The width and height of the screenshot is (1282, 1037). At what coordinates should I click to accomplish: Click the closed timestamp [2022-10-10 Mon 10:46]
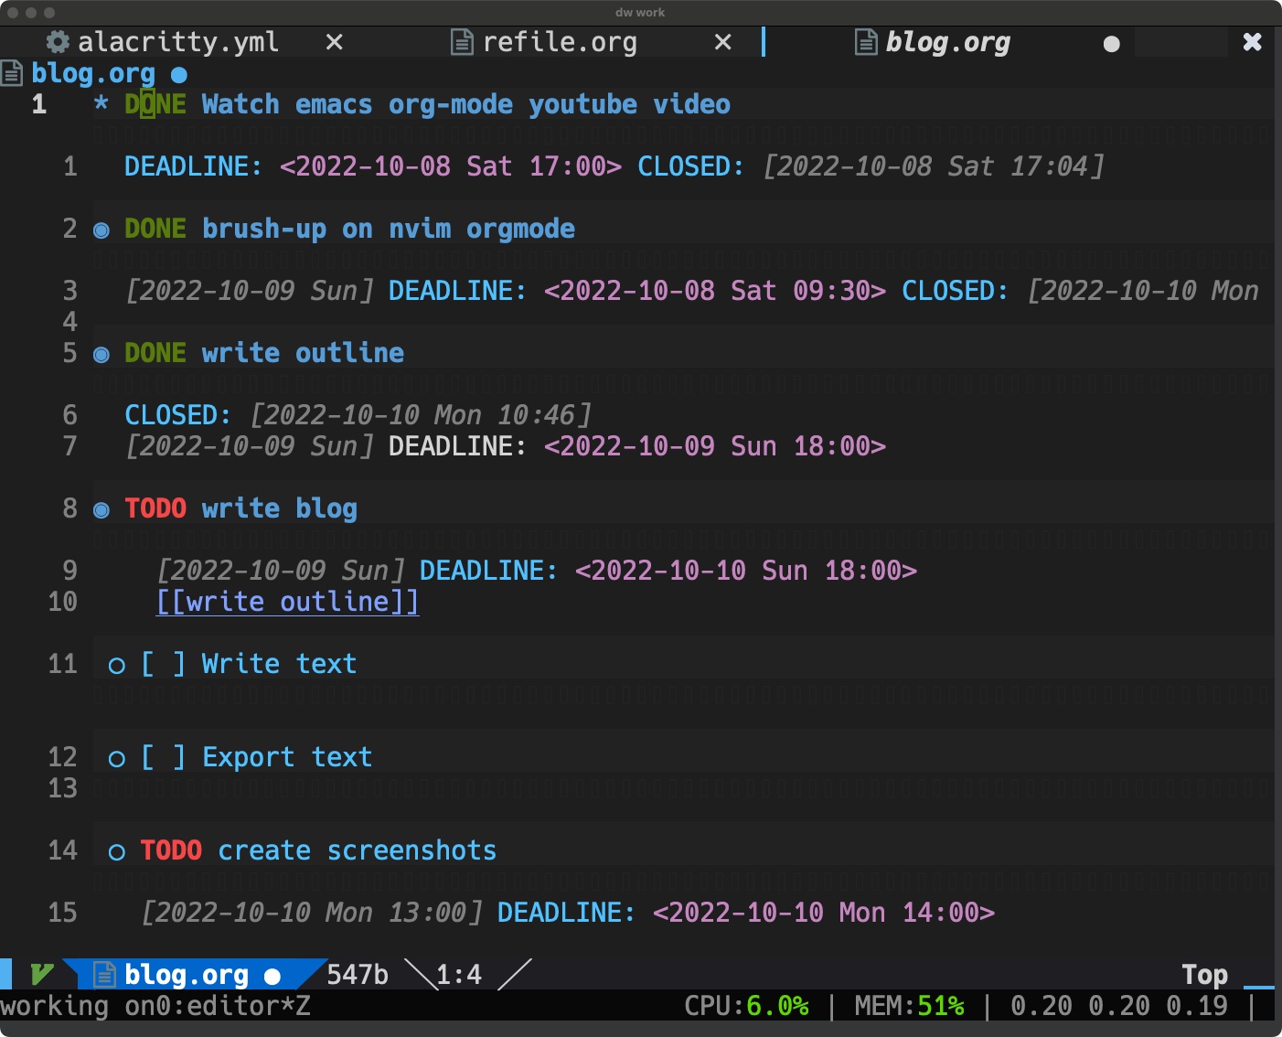click(x=421, y=415)
